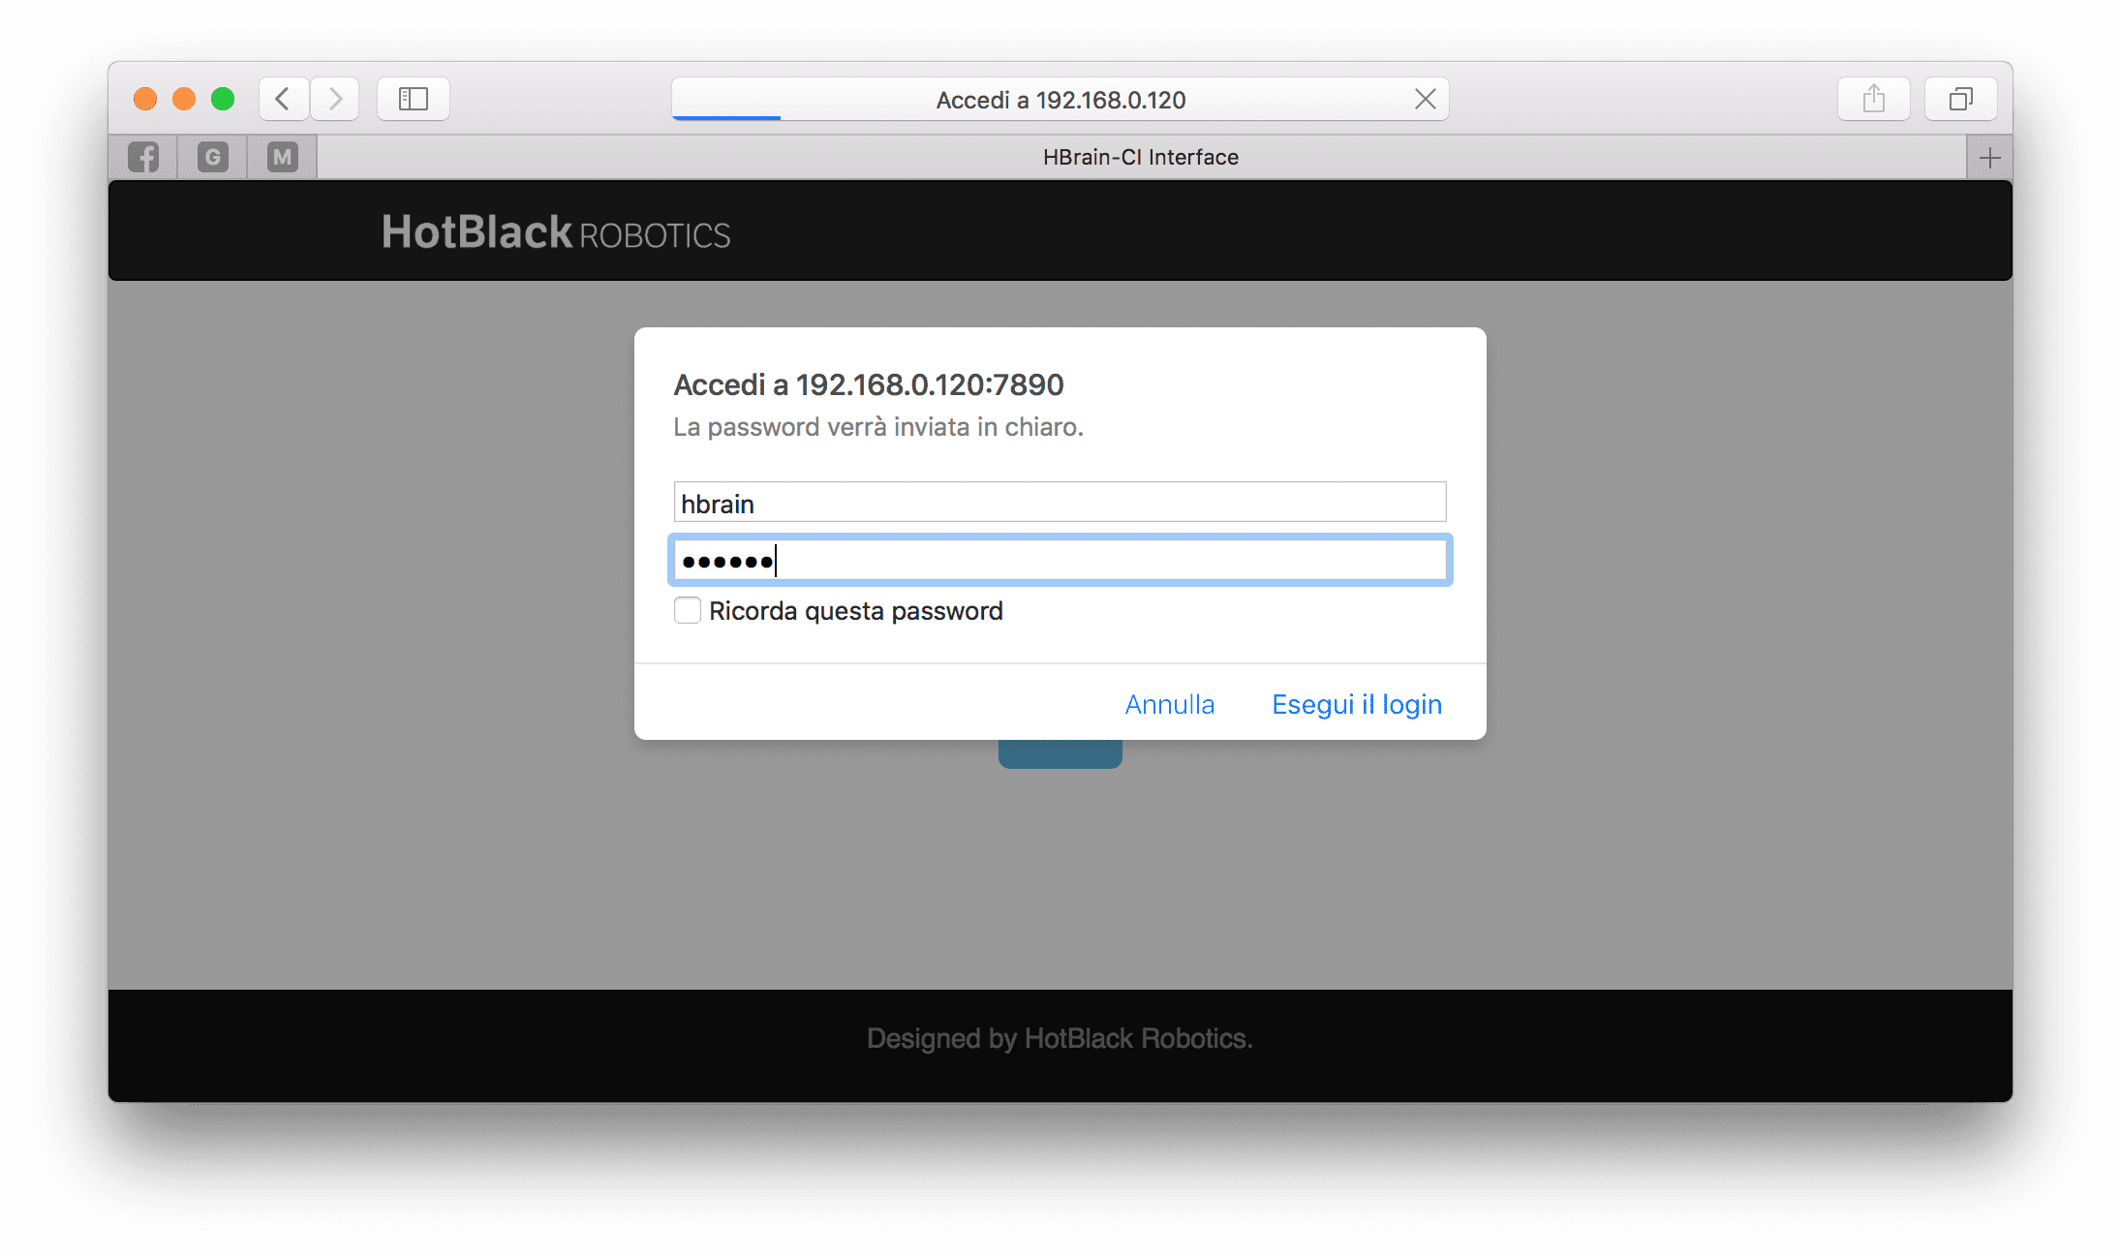This screenshot has width=2121, height=1257.
Task: Select the HBrain-CI Interface tab
Action: click(1140, 157)
